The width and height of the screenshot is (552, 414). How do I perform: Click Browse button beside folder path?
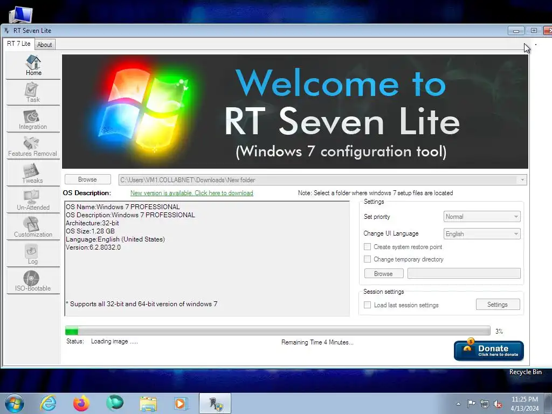pos(88,179)
